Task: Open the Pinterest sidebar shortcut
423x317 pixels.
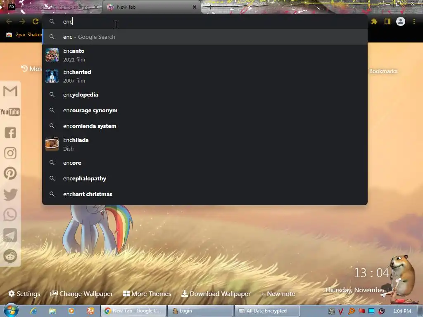Action: pyautogui.click(x=10, y=173)
